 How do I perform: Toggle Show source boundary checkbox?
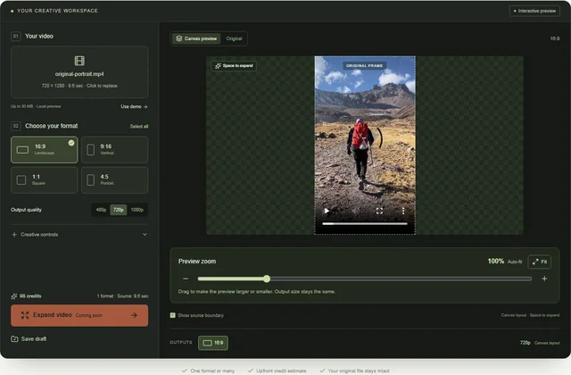[172, 315]
